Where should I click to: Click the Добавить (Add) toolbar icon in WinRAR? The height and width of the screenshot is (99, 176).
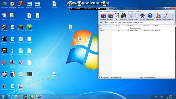pyautogui.click(x=103, y=16)
